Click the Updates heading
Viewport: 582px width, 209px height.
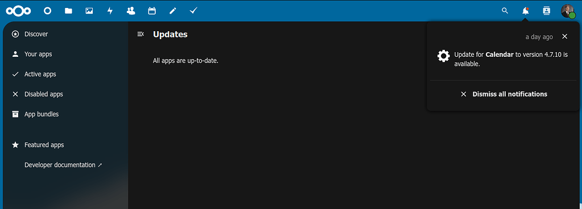(x=170, y=35)
